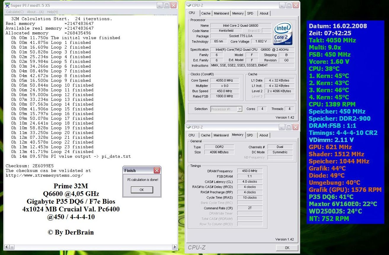Open the Help(H) menu in Super PI
The height and width of the screenshot is (255, 389).
click(x=52, y=12)
